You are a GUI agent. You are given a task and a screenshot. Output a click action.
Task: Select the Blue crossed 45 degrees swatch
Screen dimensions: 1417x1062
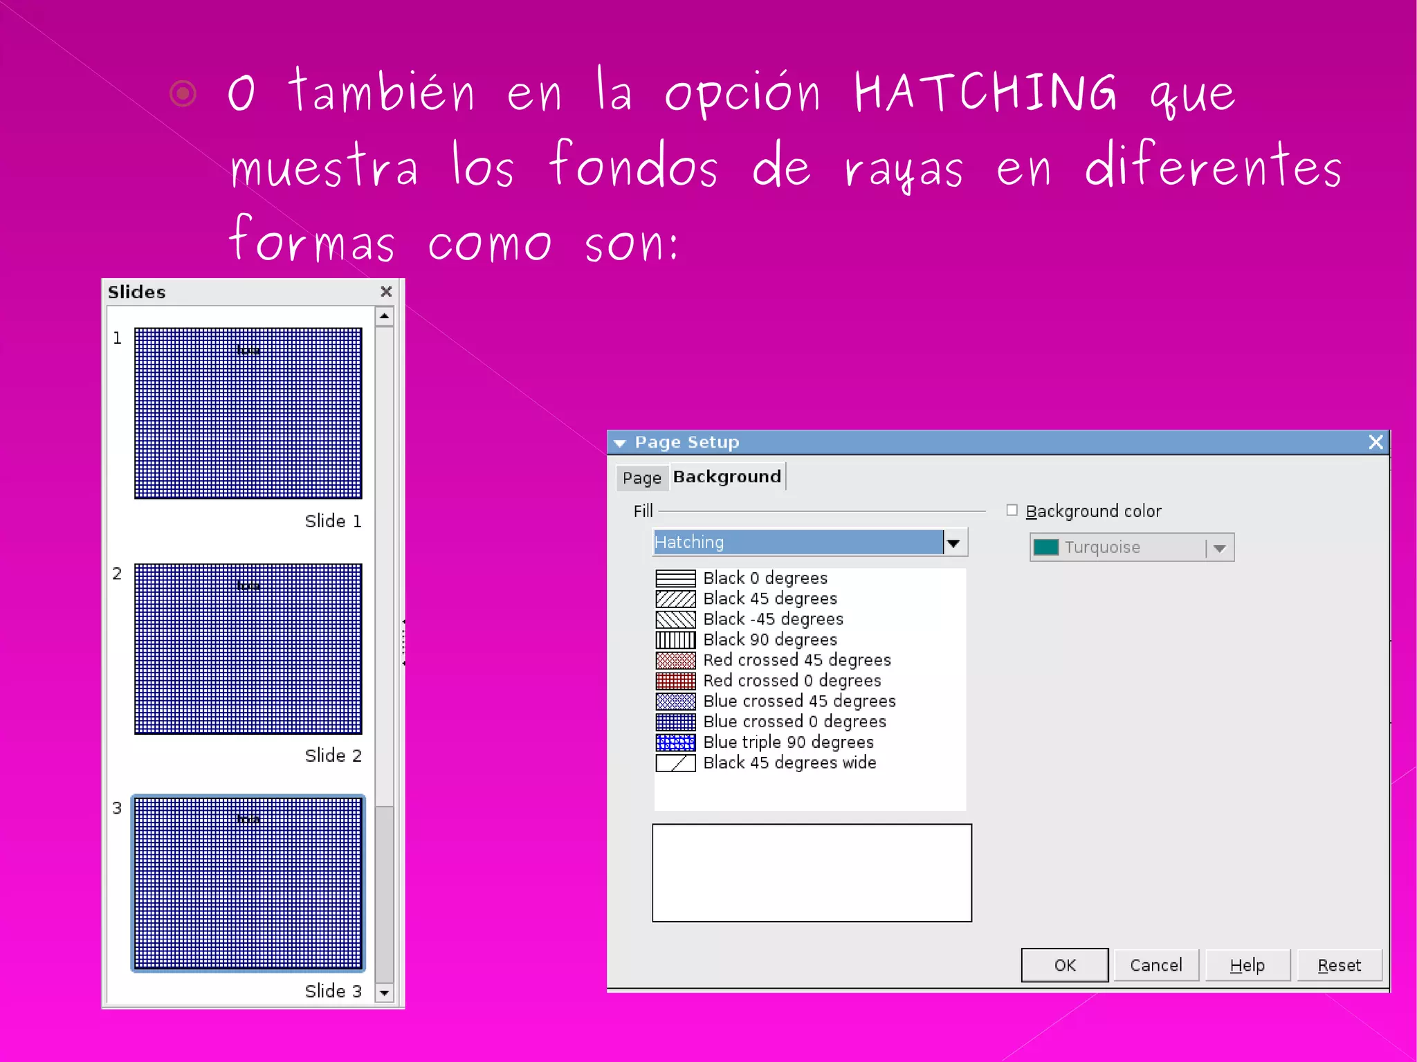(675, 702)
